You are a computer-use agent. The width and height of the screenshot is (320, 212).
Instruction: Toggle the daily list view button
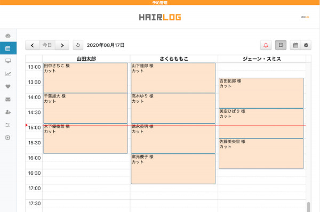point(281,45)
